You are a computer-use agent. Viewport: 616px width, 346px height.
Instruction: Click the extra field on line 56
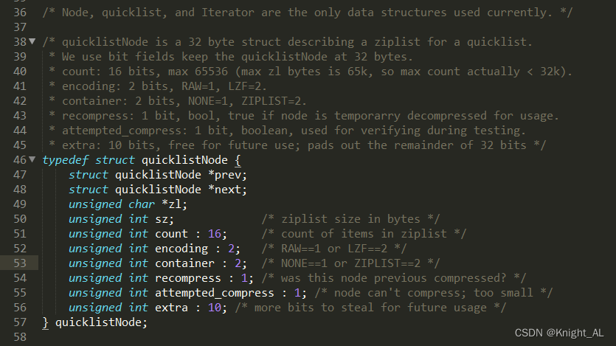click(170, 308)
